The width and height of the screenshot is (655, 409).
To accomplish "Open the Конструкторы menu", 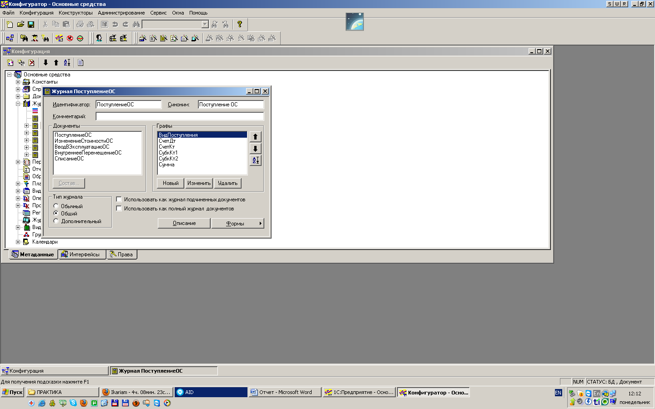I will 76,13.
